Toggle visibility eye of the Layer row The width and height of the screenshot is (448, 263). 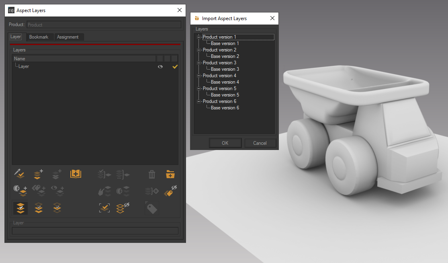click(160, 67)
